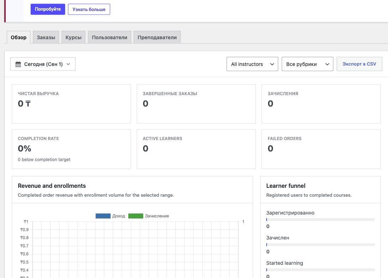
Task: Click the Started learning funnel progress bar
Action: (320, 270)
